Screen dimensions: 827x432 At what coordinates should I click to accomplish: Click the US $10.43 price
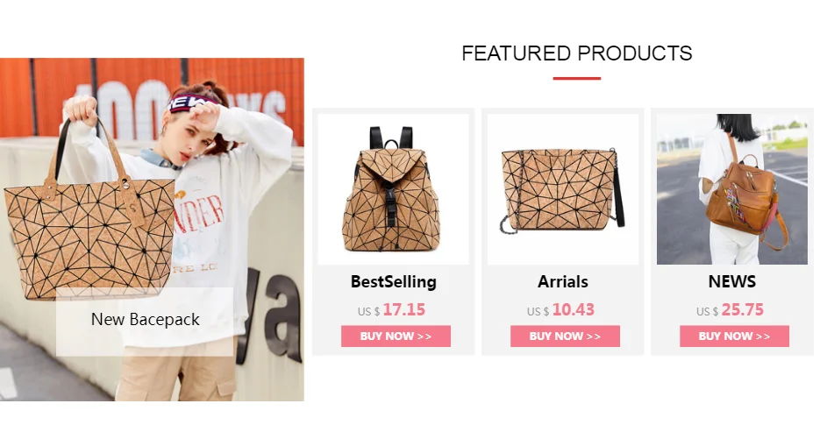coord(560,310)
